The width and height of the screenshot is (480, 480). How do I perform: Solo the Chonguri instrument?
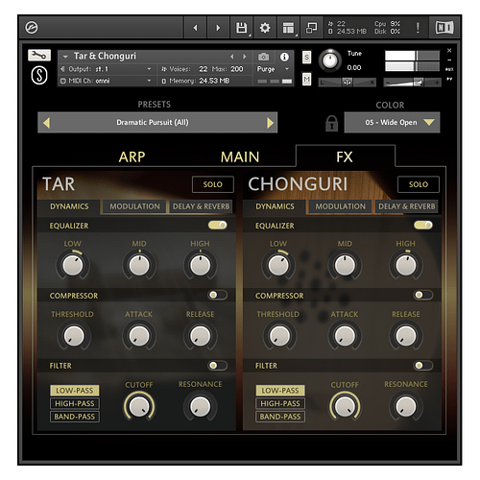pyautogui.click(x=419, y=184)
